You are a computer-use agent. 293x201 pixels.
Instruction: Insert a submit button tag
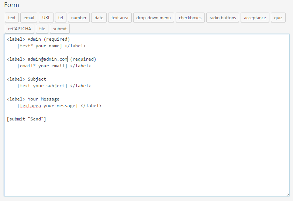(60, 29)
